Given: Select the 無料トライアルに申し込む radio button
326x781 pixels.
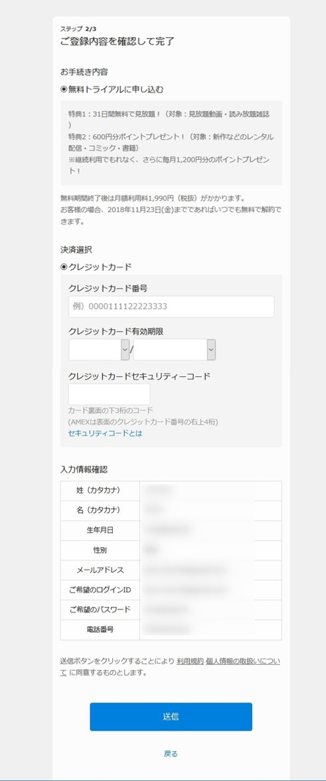Looking at the screenshot, I should 64,90.
